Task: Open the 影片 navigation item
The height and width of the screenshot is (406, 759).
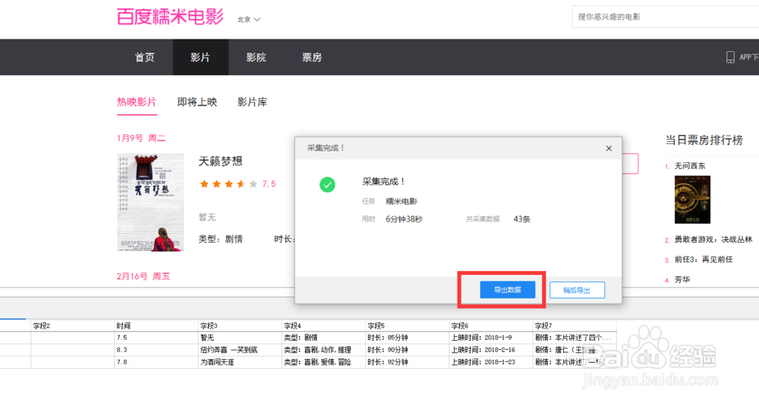Action: coord(200,58)
